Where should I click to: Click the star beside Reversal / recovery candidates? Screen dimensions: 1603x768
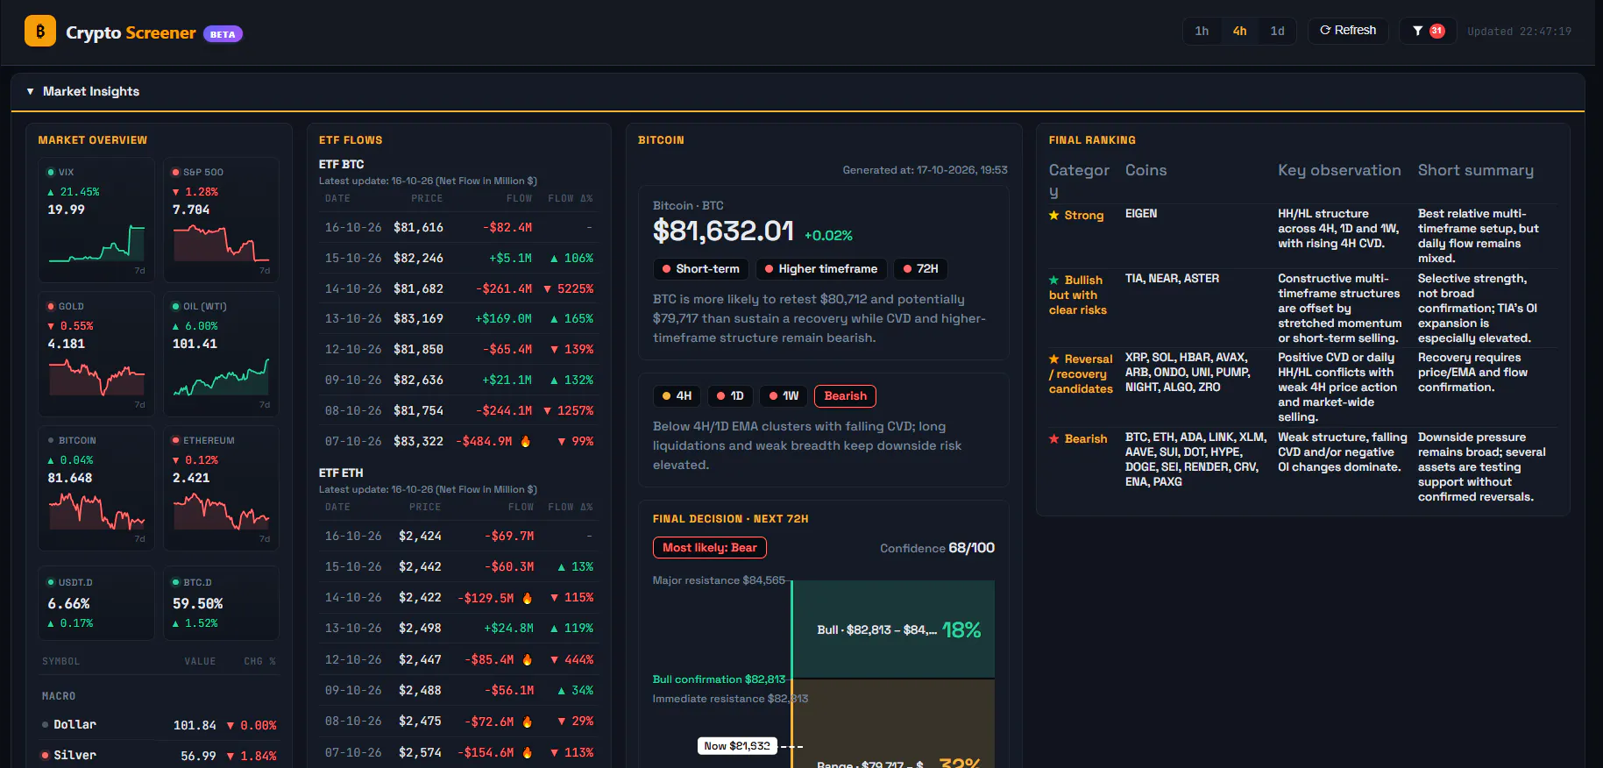tap(1054, 359)
